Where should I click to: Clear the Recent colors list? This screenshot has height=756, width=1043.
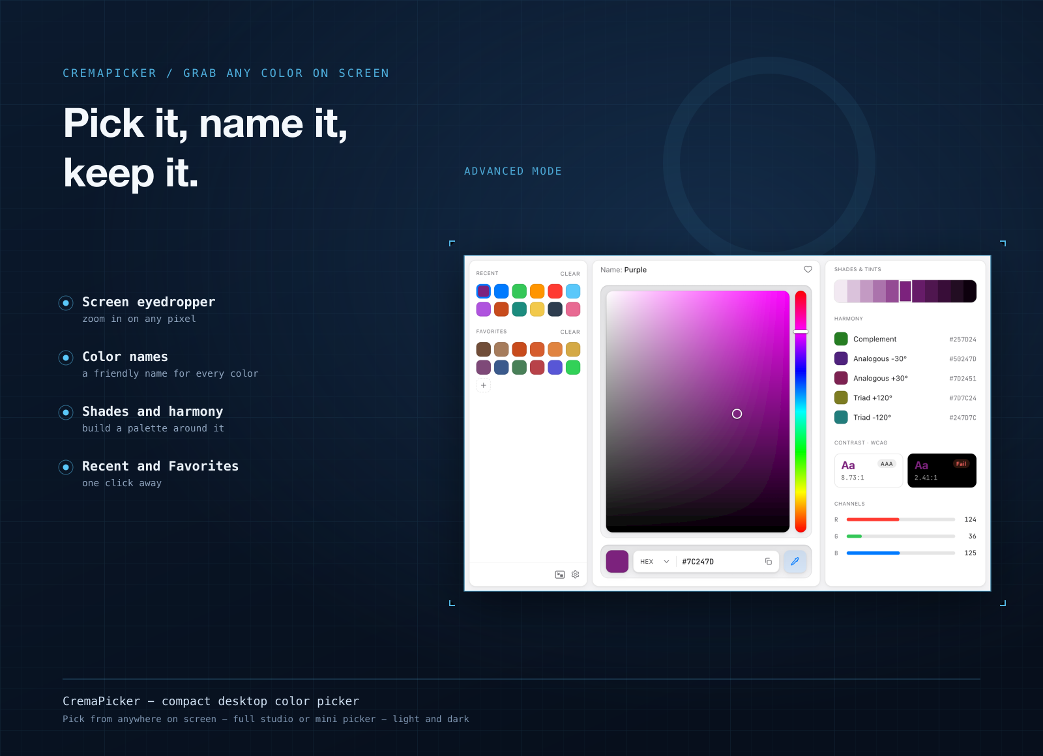point(570,274)
